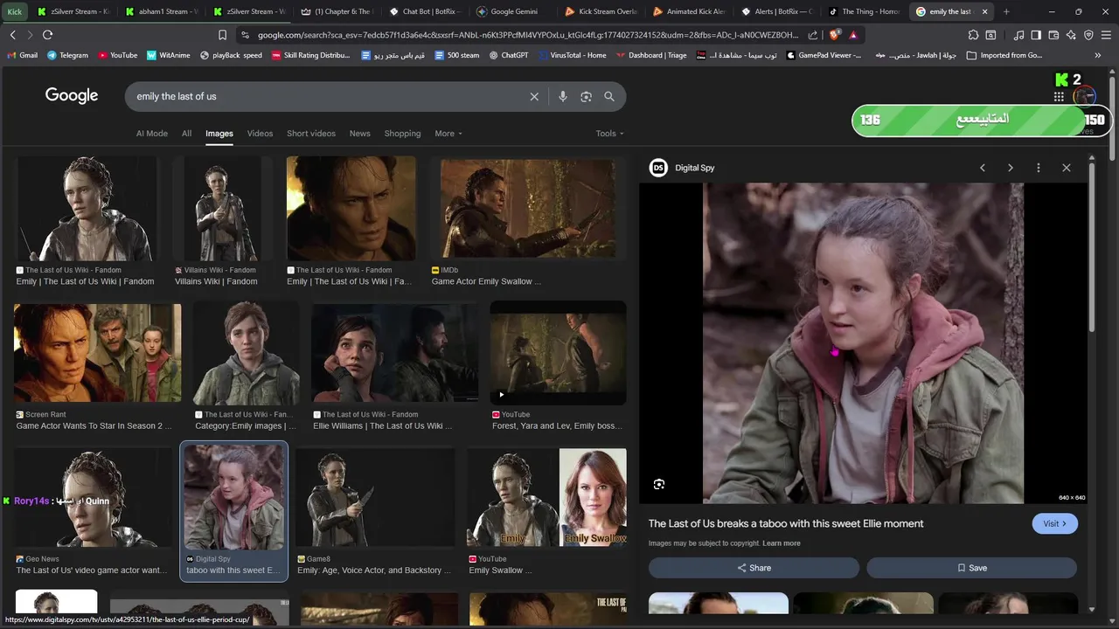
Task: Click the Share button
Action: [754, 568]
